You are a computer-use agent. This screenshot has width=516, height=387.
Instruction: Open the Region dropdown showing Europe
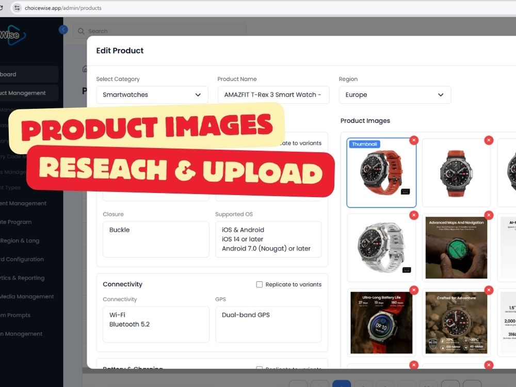click(395, 95)
